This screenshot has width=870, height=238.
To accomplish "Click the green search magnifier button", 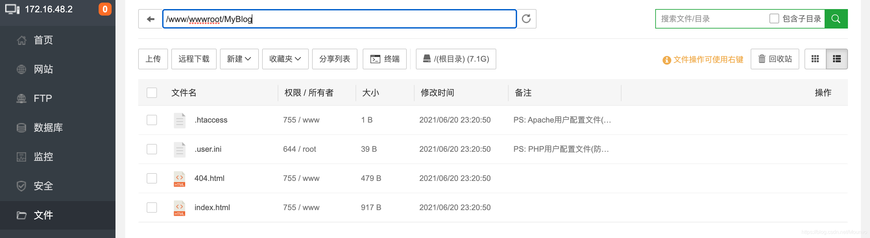I will pyautogui.click(x=836, y=19).
